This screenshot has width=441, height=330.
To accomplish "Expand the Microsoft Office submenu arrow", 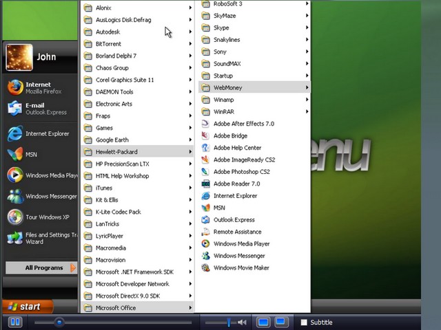I will (x=190, y=308).
